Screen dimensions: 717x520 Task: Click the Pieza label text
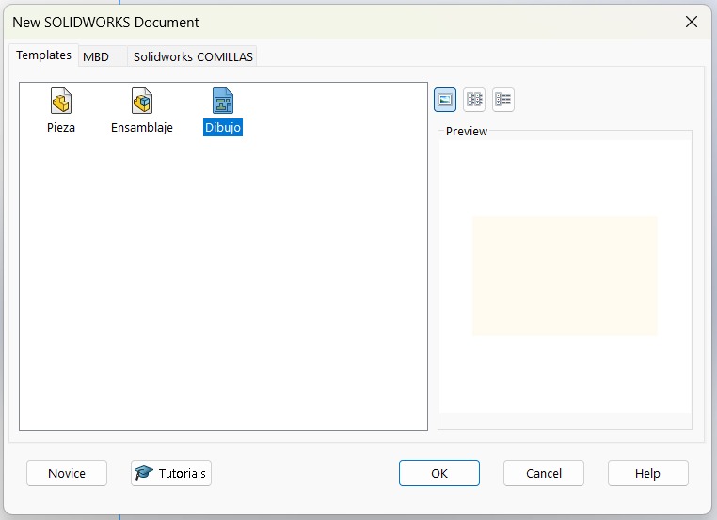click(x=61, y=127)
